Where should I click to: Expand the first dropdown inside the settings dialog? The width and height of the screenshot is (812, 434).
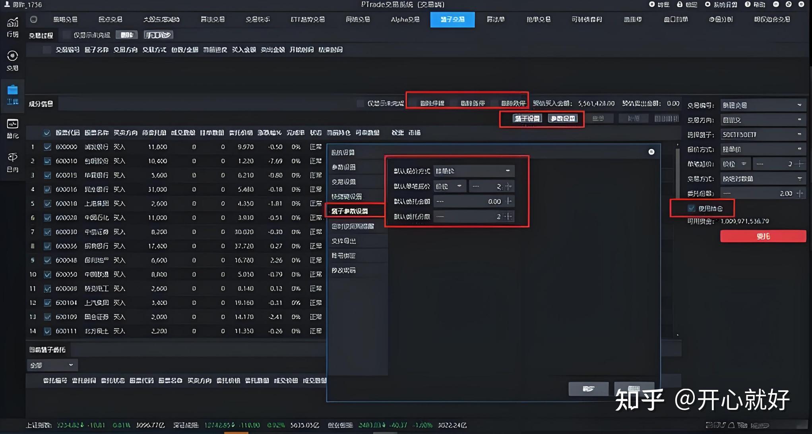coord(474,171)
